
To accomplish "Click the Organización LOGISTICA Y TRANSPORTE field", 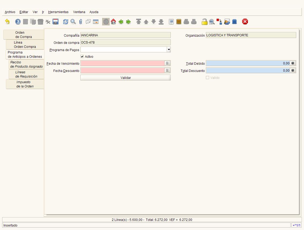I will tap(251, 35).
